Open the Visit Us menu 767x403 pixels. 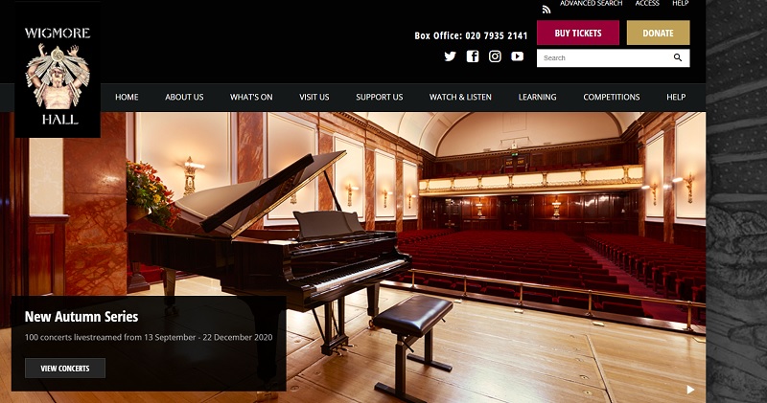pyautogui.click(x=314, y=98)
